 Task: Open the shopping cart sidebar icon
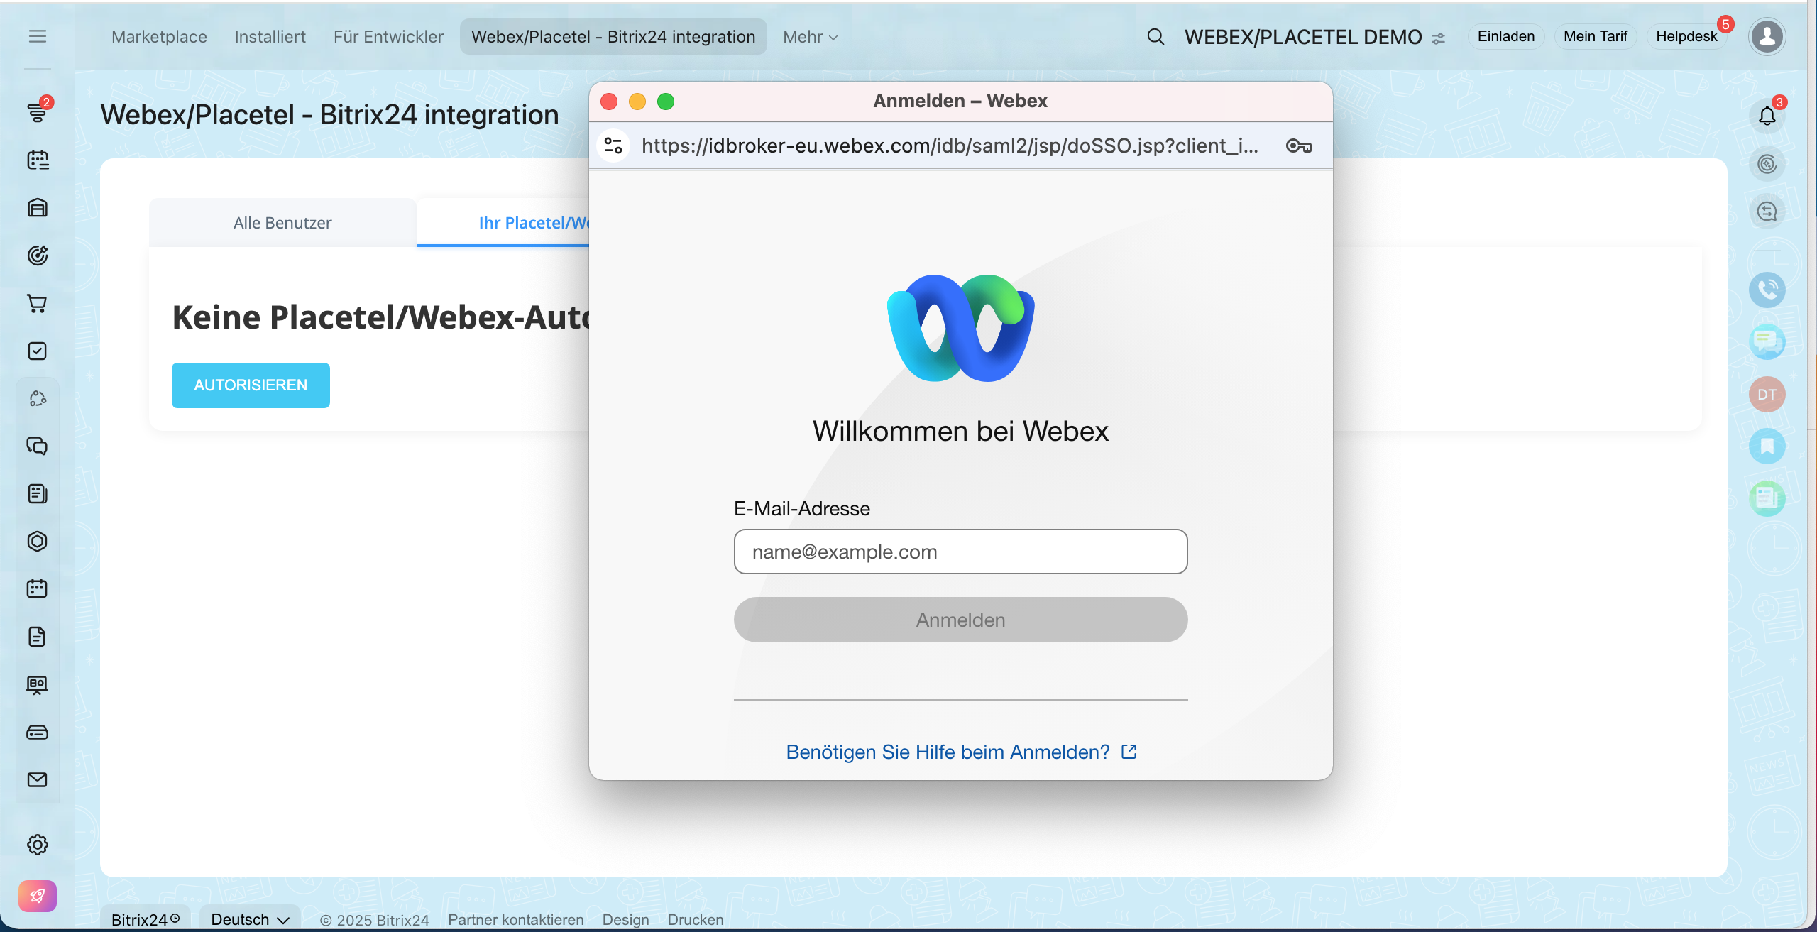[x=38, y=304]
